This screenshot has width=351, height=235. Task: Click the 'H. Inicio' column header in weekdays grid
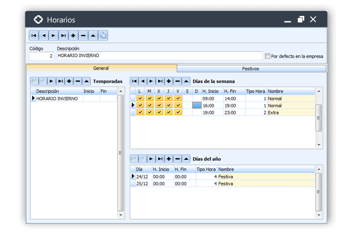[210, 91]
